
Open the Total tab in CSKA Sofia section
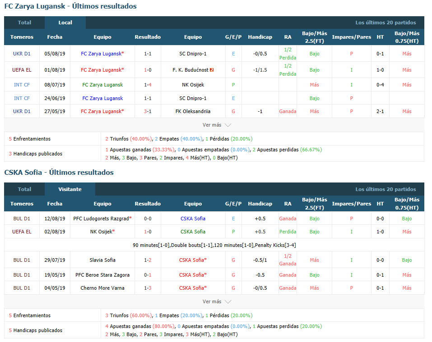24,189
